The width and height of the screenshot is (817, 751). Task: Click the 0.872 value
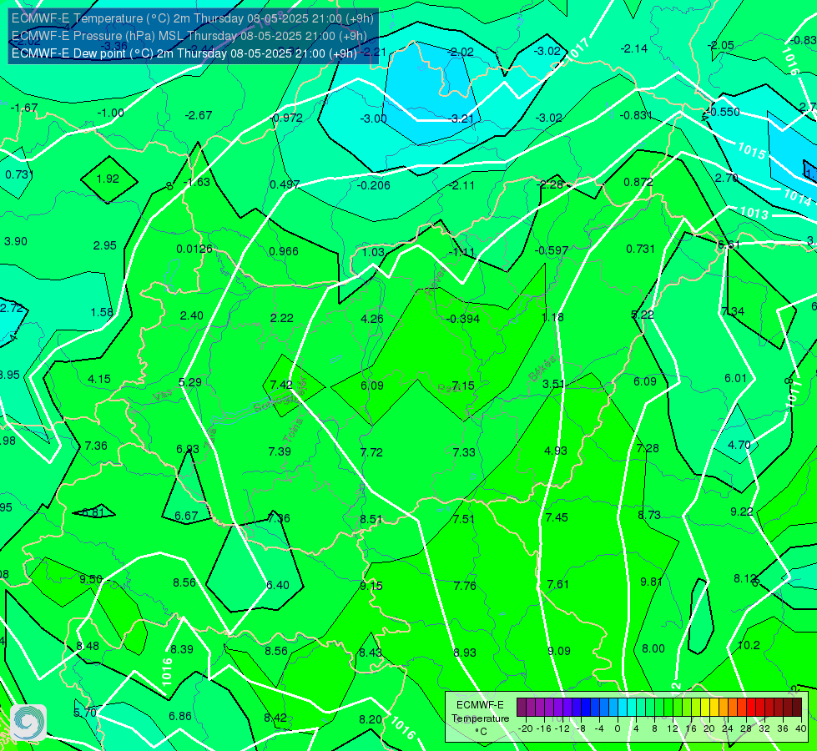pos(638,182)
